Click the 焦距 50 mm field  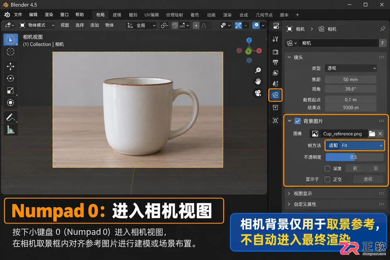point(351,79)
